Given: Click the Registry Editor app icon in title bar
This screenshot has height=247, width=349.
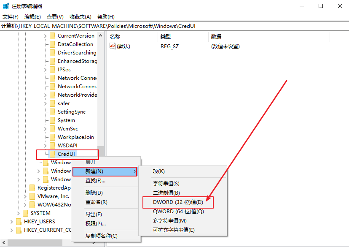Looking at the screenshot, I should pyautogui.click(x=6, y=6).
